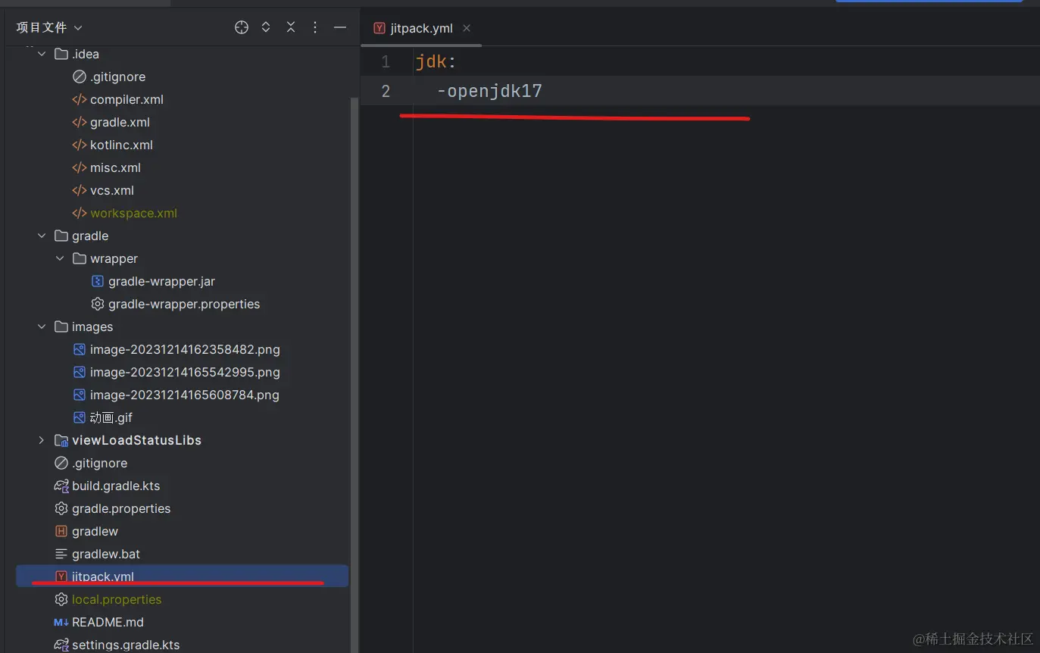Click the viewLoadStatusLibs module folder icon

[x=61, y=440]
